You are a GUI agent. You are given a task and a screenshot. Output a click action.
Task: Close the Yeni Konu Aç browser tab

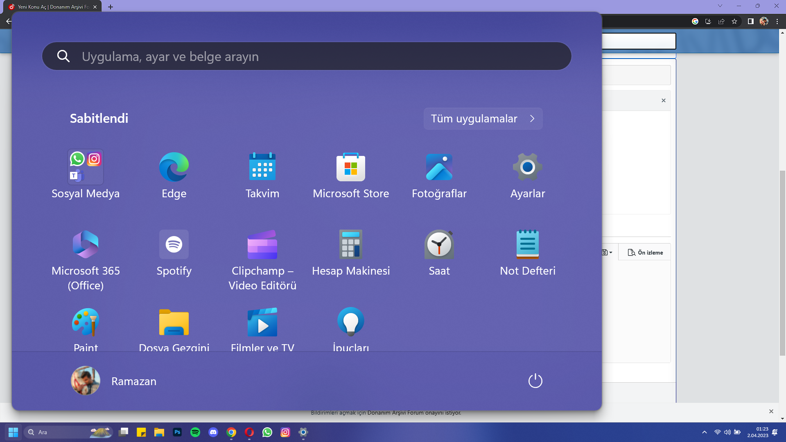click(95, 7)
